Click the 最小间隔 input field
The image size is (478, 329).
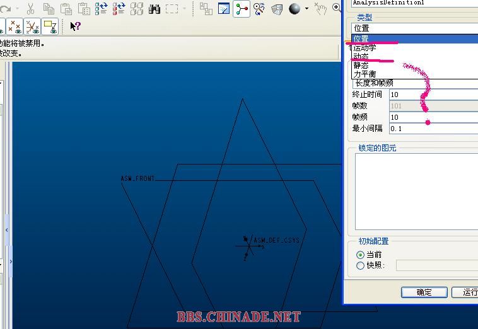pyautogui.click(x=433, y=129)
